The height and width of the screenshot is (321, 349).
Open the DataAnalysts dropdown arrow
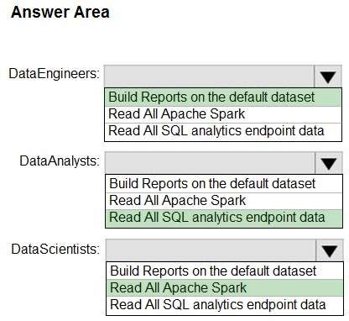(x=329, y=163)
